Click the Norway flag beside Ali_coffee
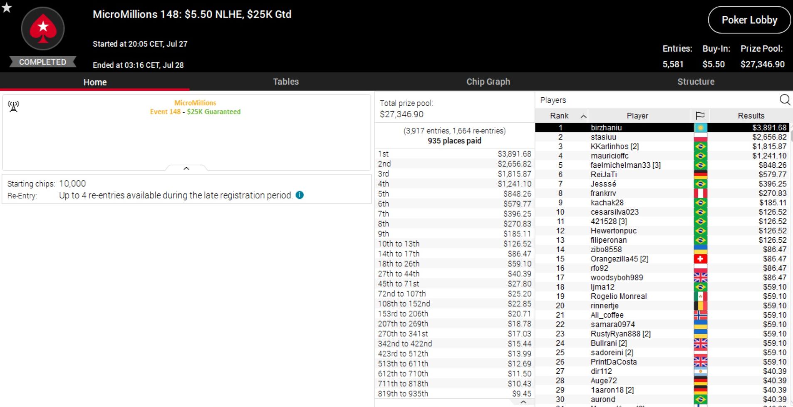Image resolution: width=793 pixels, height=407 pixels. [x=700, y=315]
